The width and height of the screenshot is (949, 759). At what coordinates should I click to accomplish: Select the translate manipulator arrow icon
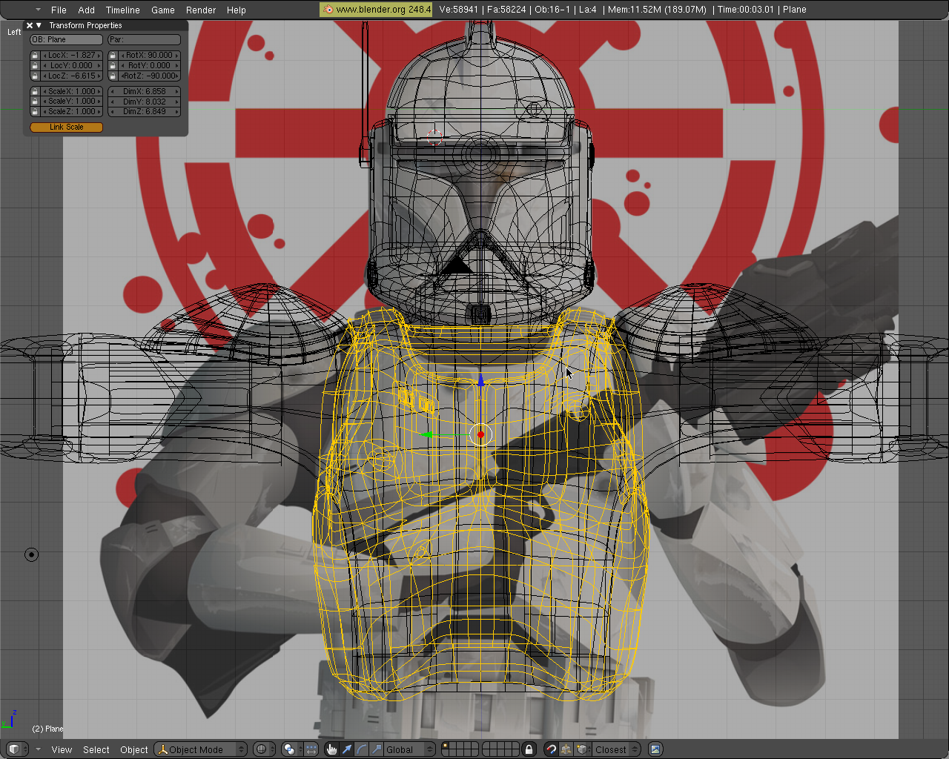click(346, 749)
